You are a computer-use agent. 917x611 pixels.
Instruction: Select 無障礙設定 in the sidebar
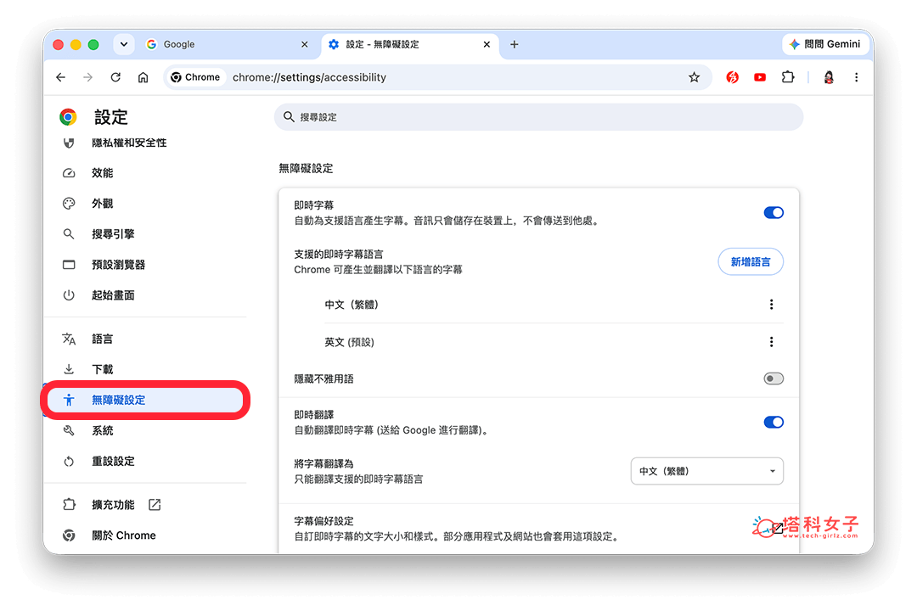[x=145, y=400]
